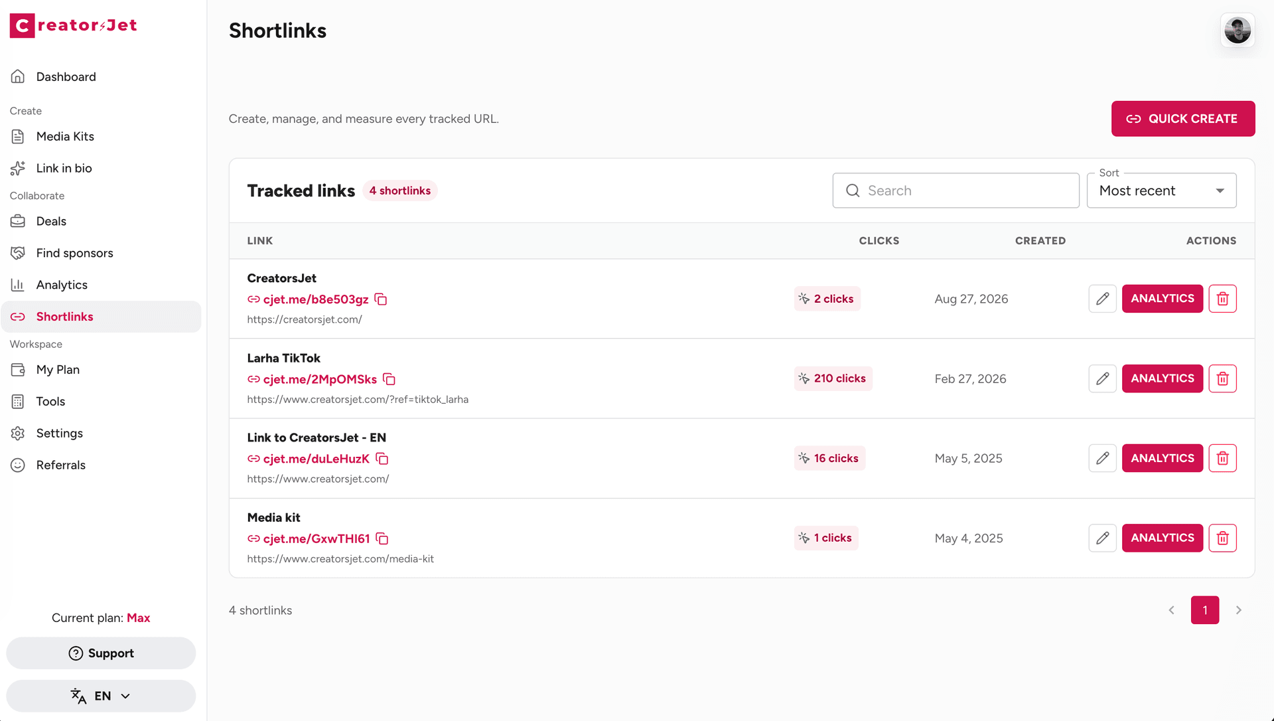Image resolution: width=1274 pixels, height=721 pixels.
Task: Open Analytics for Larha TikTok link
Action: coord(1162,378)
